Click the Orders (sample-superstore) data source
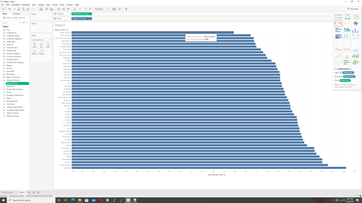The width and height of the screenshot is (362, 203). coord(15,18)
